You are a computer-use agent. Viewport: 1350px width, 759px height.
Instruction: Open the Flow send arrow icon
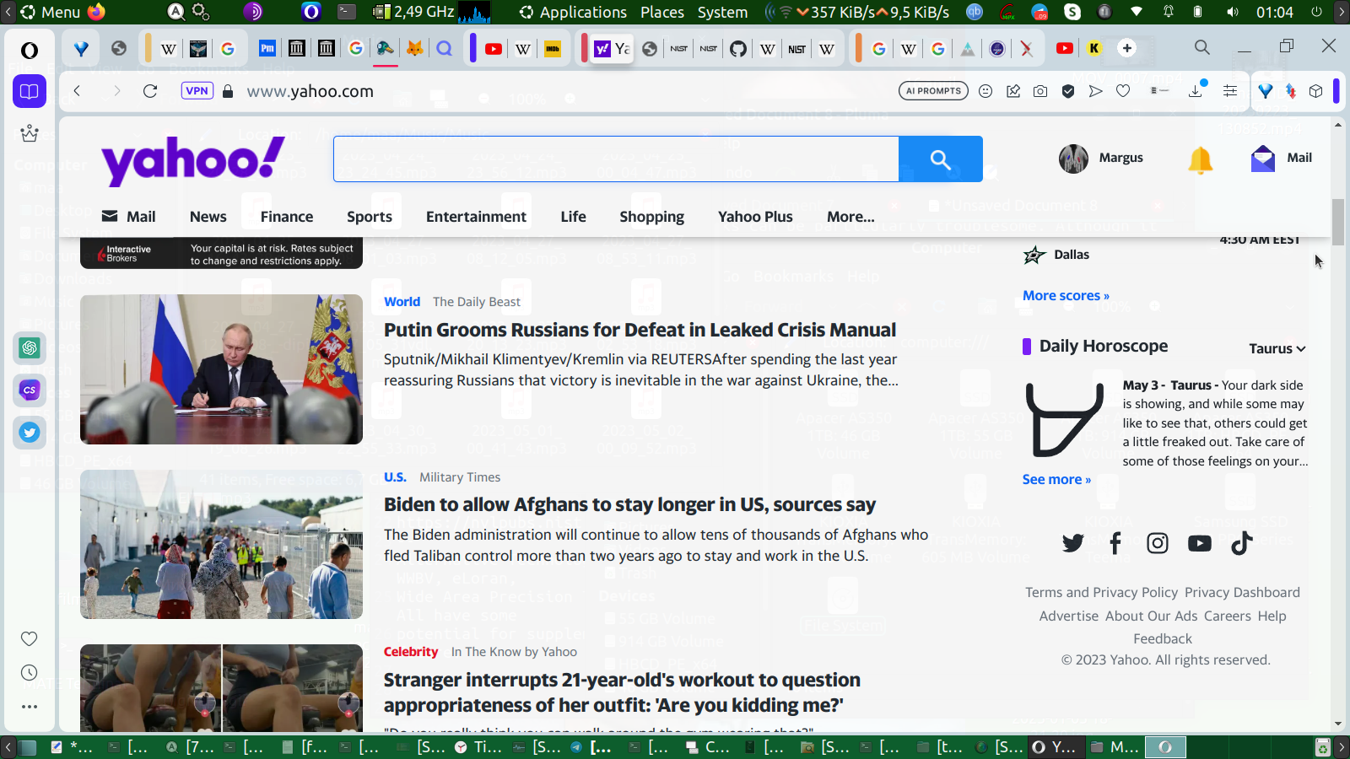(1095, 91)
